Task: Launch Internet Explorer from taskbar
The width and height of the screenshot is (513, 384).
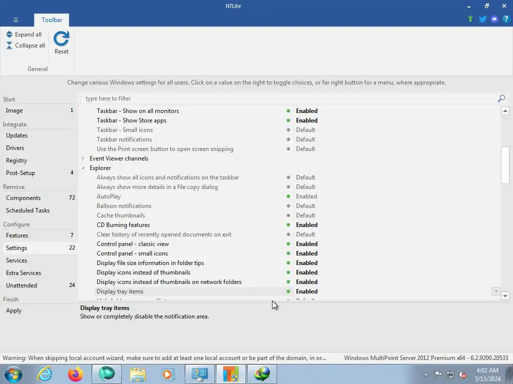Action: tap(45, 374)
